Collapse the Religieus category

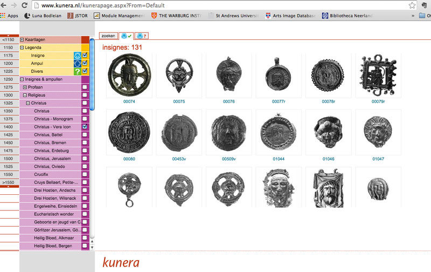(25, 95)
